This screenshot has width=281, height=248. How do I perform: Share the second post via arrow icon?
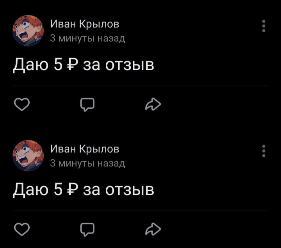pos(153,229)
